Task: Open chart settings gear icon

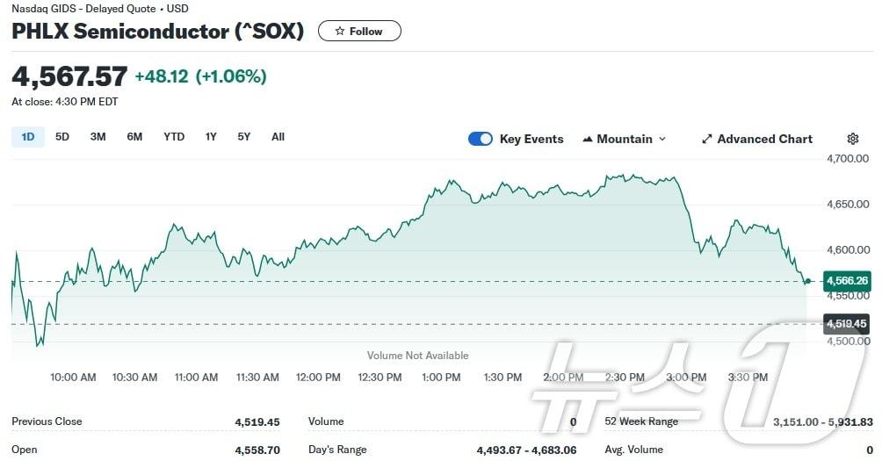Action: pos(852,139)
